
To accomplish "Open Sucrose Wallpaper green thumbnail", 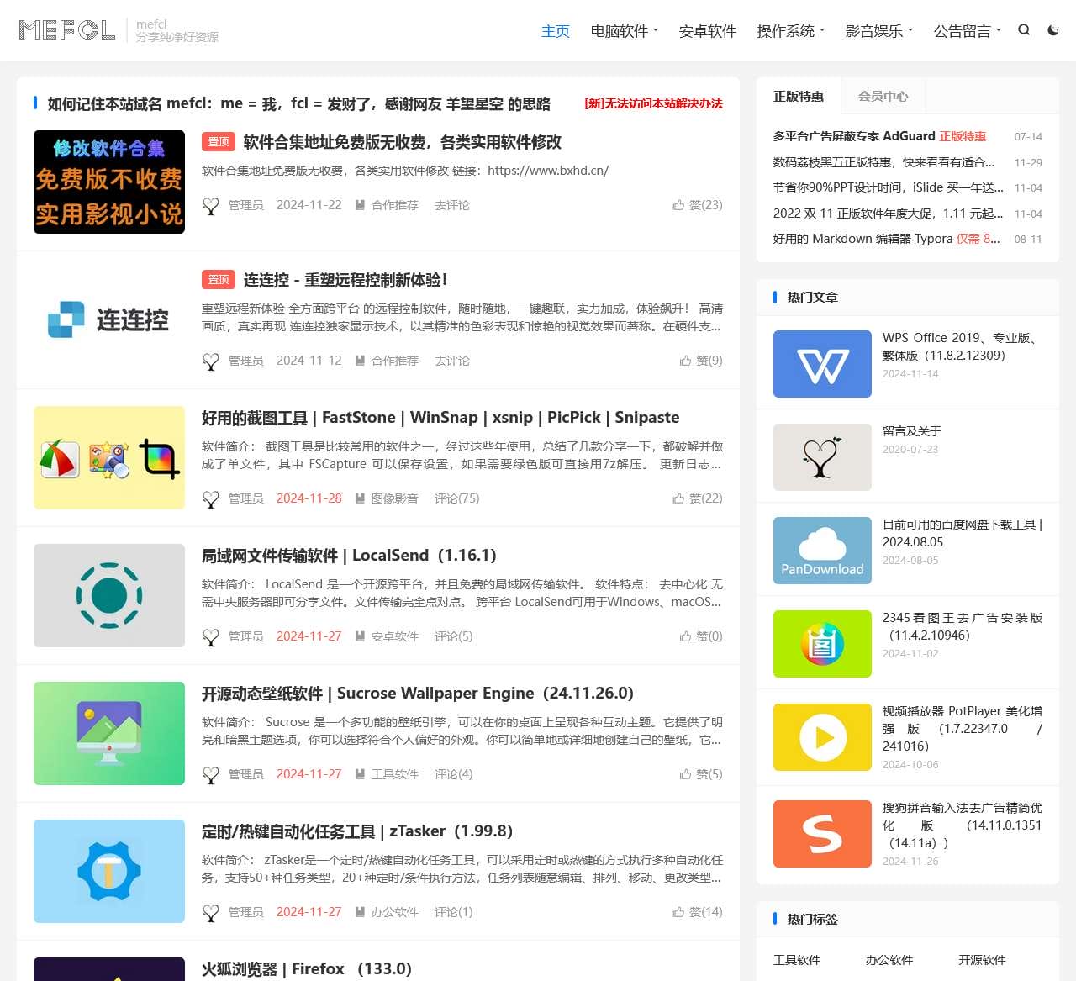I will [x=109, y=733].
